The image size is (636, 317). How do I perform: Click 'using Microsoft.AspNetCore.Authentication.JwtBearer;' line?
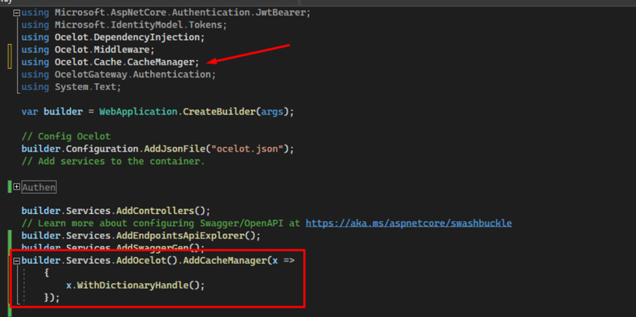tap(166, 12)
